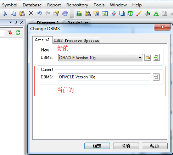Click the clear filter icon in side panel
Viewport: 173px width, 155px height.
[x=10, y=33]
